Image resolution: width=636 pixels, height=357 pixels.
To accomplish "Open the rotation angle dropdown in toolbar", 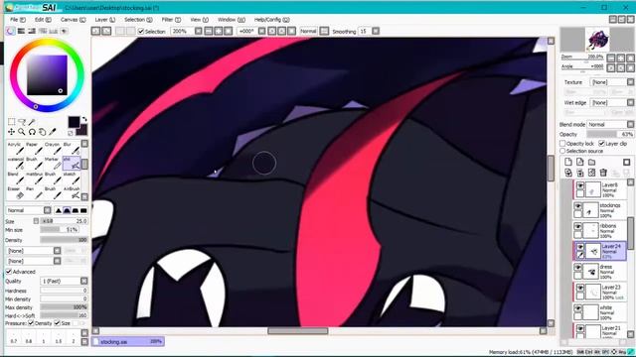I will click(x=262, y=31).
